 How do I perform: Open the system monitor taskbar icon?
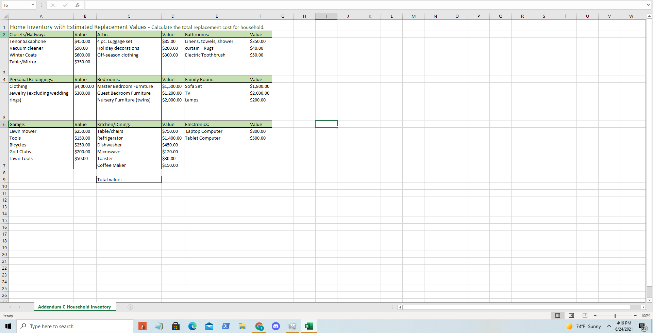click(292, 326)
